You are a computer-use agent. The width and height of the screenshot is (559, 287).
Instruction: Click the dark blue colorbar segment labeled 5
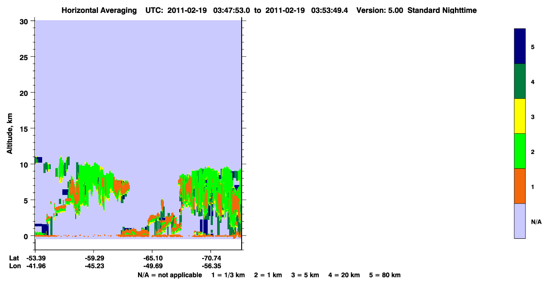tap(520, 46)
